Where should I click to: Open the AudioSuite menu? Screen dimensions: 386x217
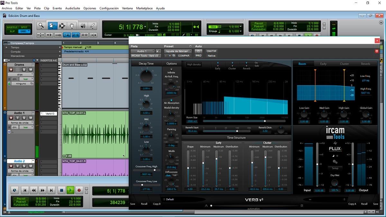click(73, 8)
